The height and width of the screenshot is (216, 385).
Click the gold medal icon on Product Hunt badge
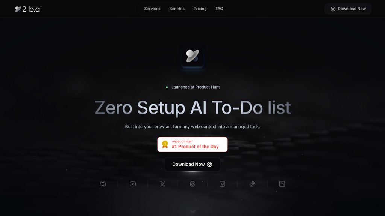click(x=165, y=144)
